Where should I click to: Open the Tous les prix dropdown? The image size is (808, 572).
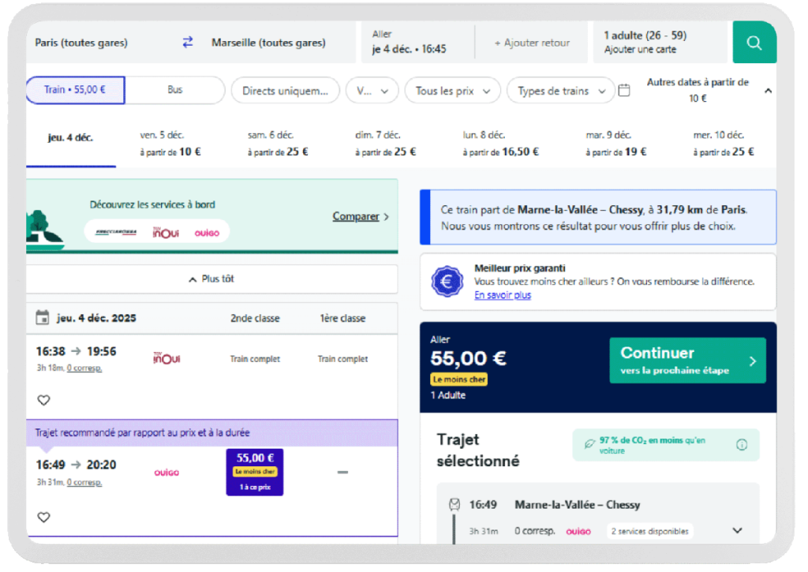[452, 90]
